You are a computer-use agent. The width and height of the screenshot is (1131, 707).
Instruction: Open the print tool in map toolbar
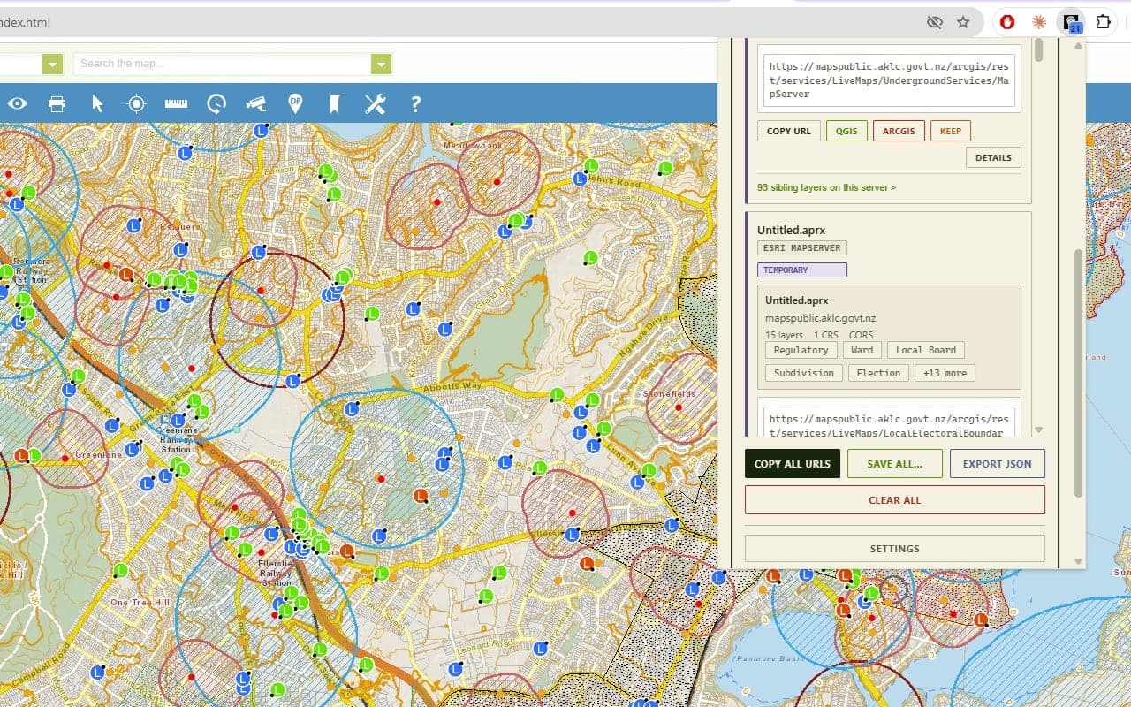point(57,104)
